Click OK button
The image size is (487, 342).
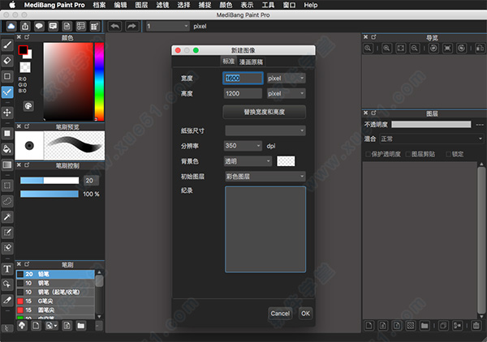(x=306, y=314)
